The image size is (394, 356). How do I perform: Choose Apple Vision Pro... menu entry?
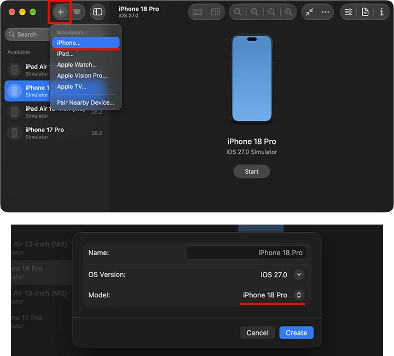point(86,76)
